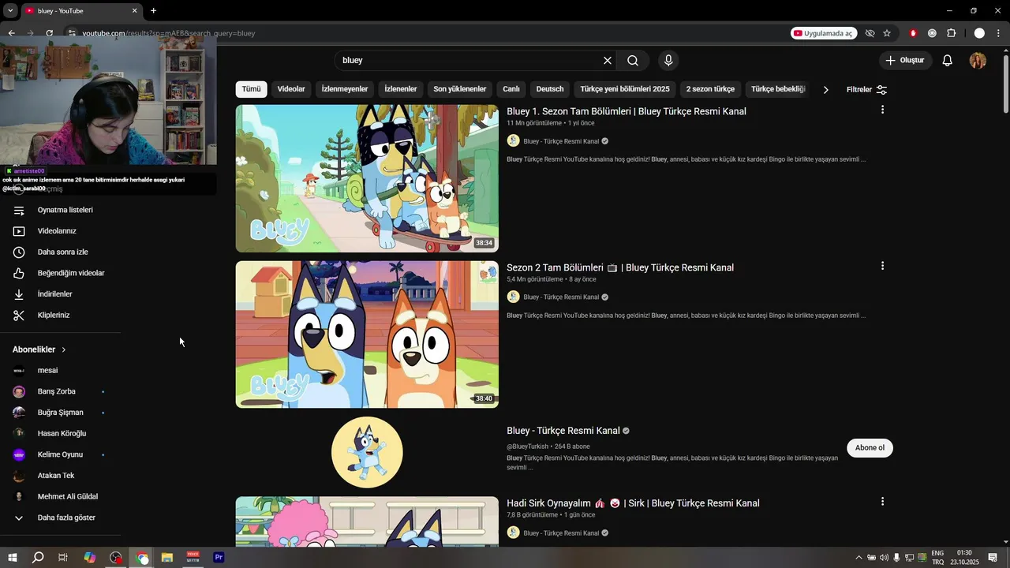The image size is (1010, 568).
Task: Open the browser extensions puzzle icon
Action: point(951,33)
